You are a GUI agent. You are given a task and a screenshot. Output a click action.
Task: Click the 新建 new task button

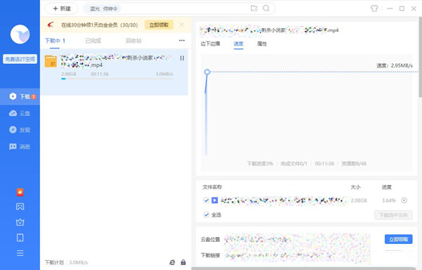tap(61, 8)
